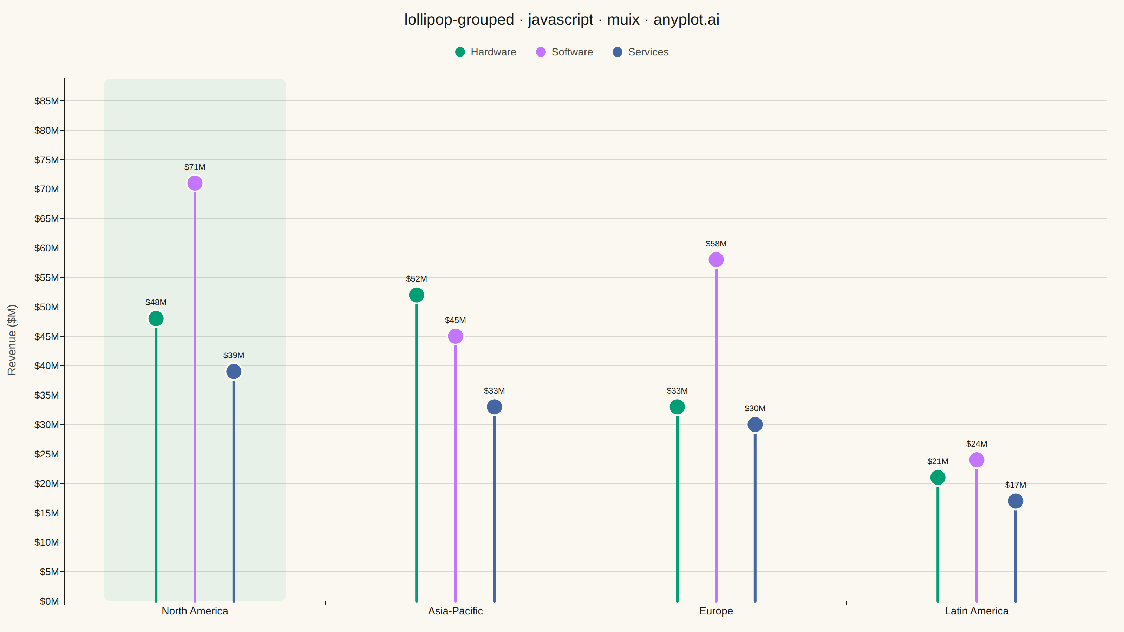Toggle the Hardware legend label
The height and width of the screenshot is (632, 1124).
(x=493, y=52)
